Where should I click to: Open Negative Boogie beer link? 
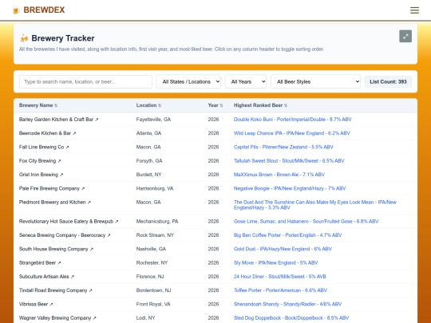[290, 188]
